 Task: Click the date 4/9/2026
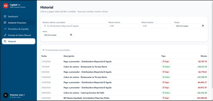(45, 72)
